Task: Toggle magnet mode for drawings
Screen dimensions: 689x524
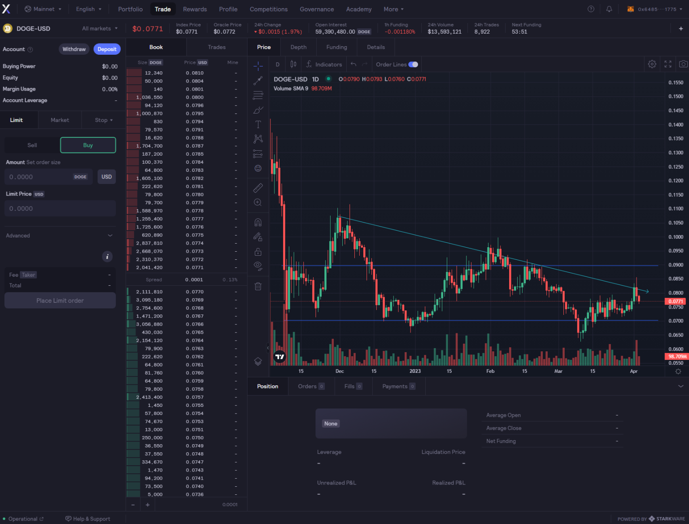Action: tap(258, 222)
